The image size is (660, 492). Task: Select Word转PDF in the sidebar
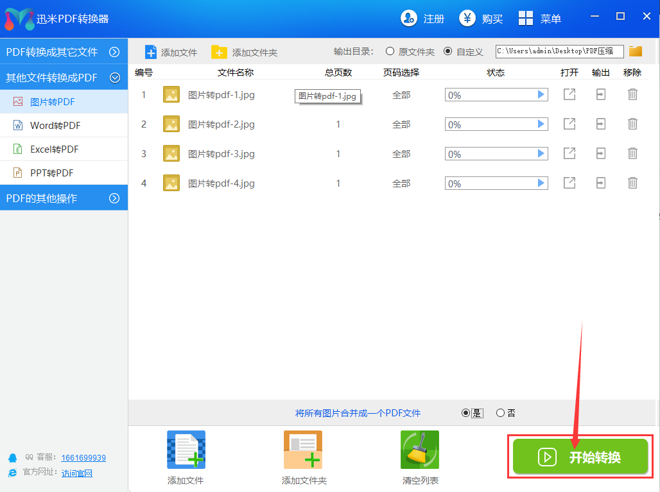(55, 126)
